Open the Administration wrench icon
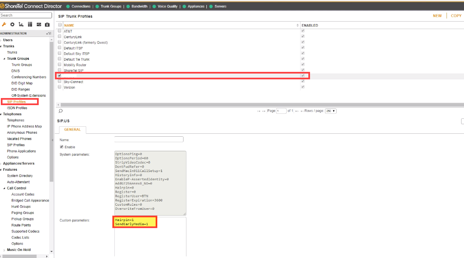 point(4,25)
